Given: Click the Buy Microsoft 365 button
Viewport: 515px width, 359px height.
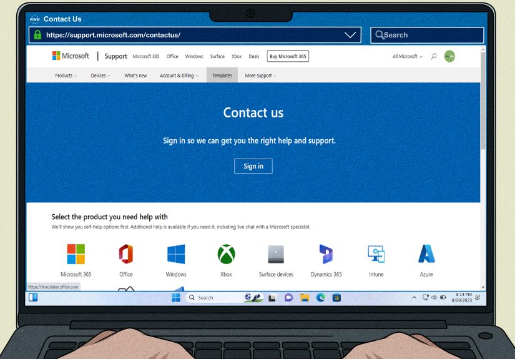Looking at the screenshot, I should pyautogui.click(x=288, y=56).
